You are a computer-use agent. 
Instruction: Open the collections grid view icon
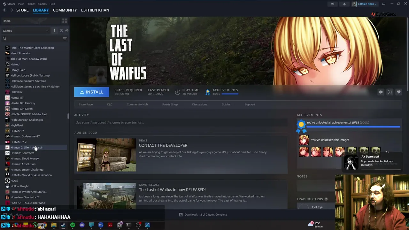[65, 21]
